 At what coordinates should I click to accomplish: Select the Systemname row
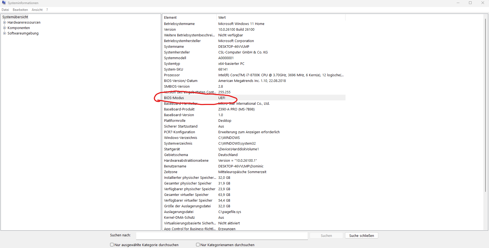coord(254,47)
